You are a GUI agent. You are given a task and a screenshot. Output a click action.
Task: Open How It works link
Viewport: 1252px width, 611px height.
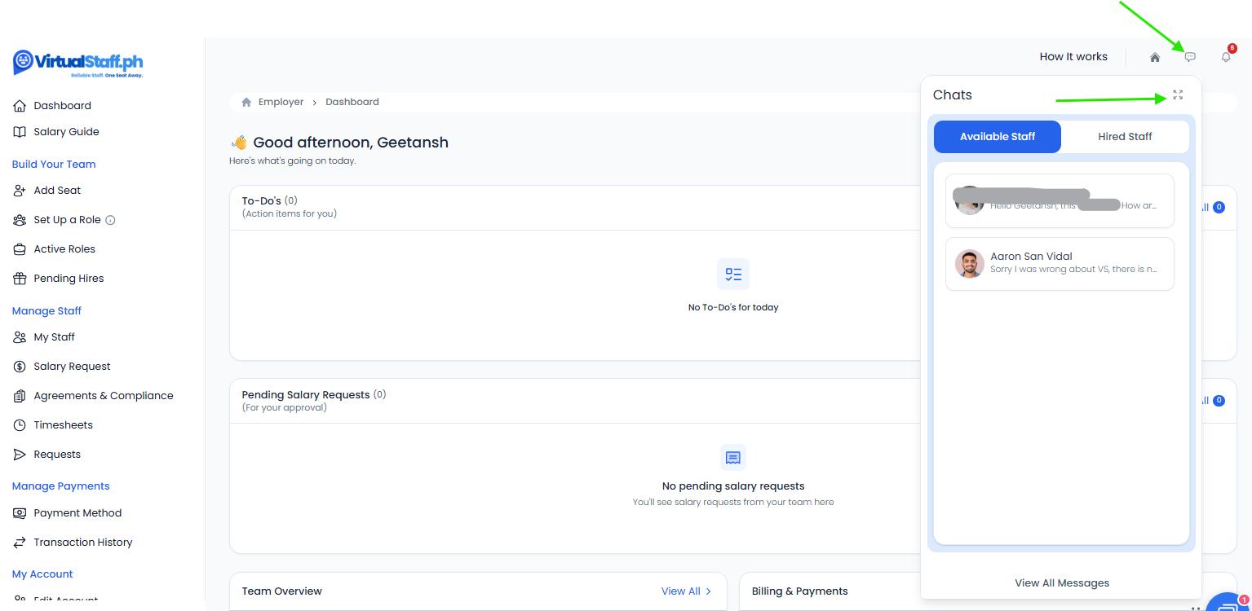pyautogui.click(x=1073, y=57)
